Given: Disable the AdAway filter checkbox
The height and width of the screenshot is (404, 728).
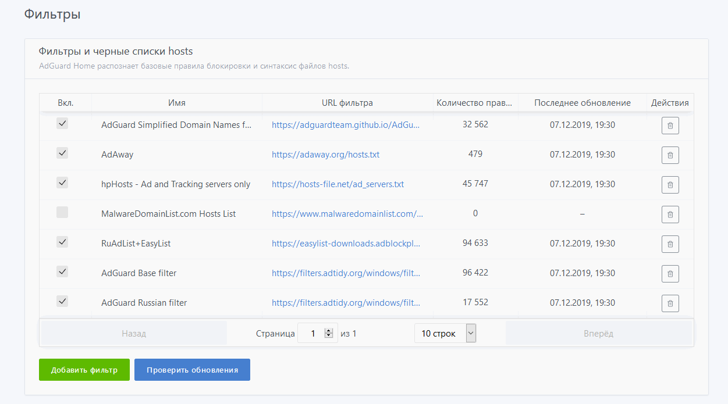Looking at the screenshot, I should [62, 153].
